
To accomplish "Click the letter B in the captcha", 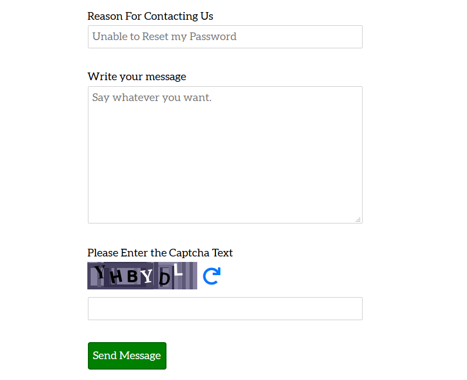I will coord(132,276).
